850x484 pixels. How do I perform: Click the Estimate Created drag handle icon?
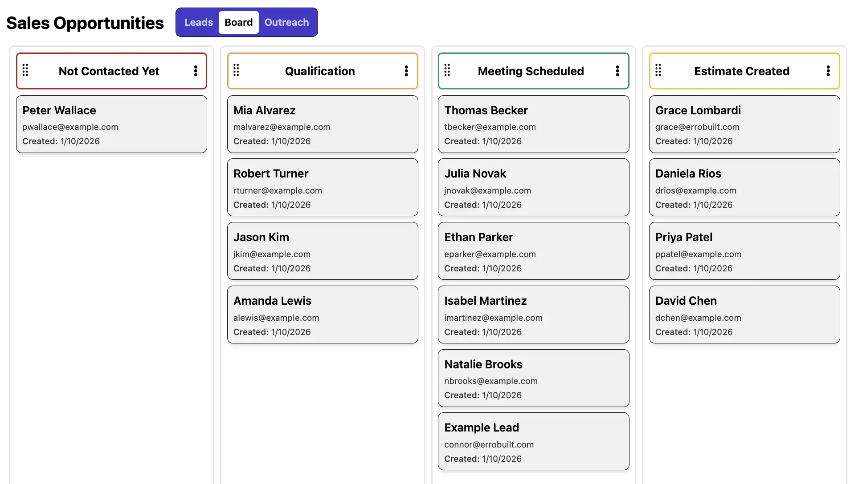658,70
